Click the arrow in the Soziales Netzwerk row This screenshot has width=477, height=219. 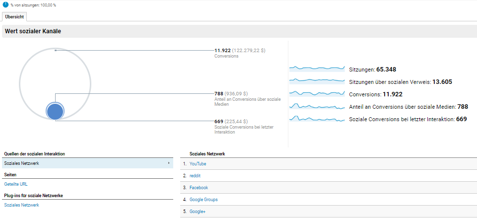(x=169, y=163)
